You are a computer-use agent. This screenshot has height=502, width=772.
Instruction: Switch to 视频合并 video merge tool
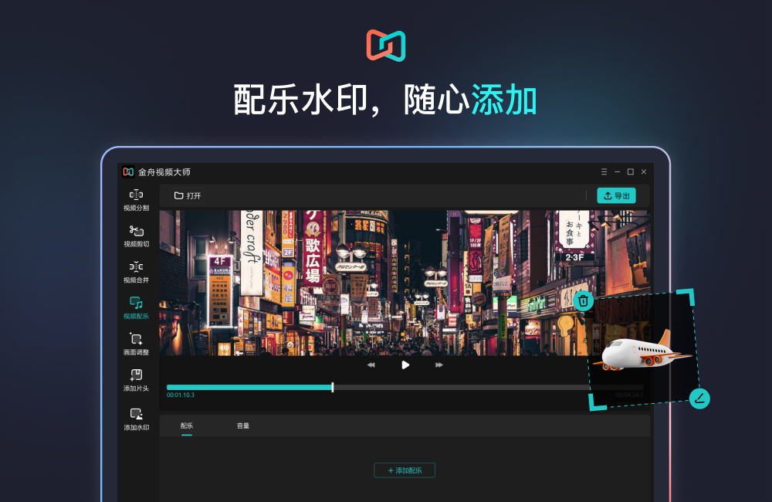(136, 272)
